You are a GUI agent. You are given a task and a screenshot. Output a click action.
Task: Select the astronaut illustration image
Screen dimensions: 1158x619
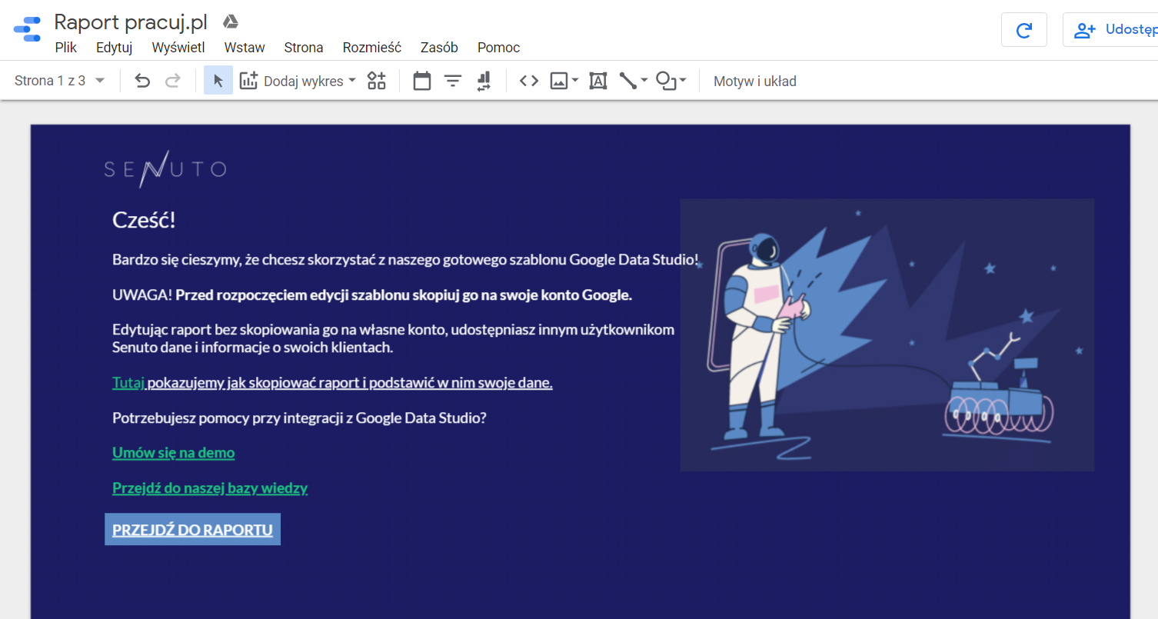[x=887, y=334]
